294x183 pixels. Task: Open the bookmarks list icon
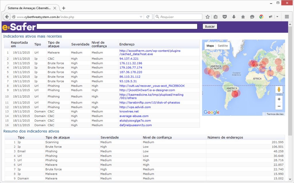pyautogui.click(x=216, y=17)
